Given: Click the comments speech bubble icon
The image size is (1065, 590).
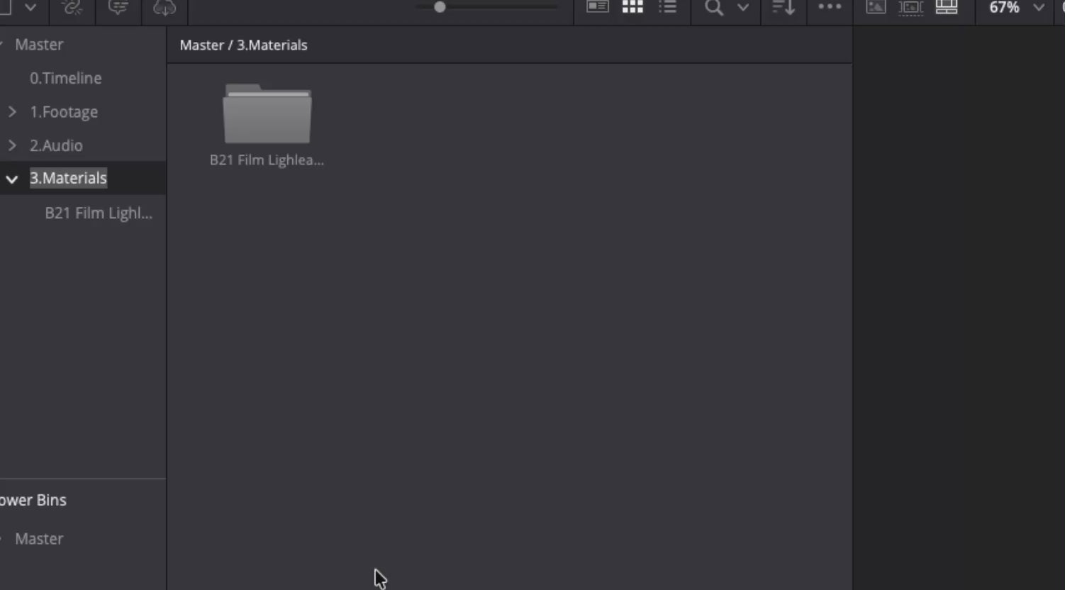Looking at the screenshot, I should pos(118,8).
